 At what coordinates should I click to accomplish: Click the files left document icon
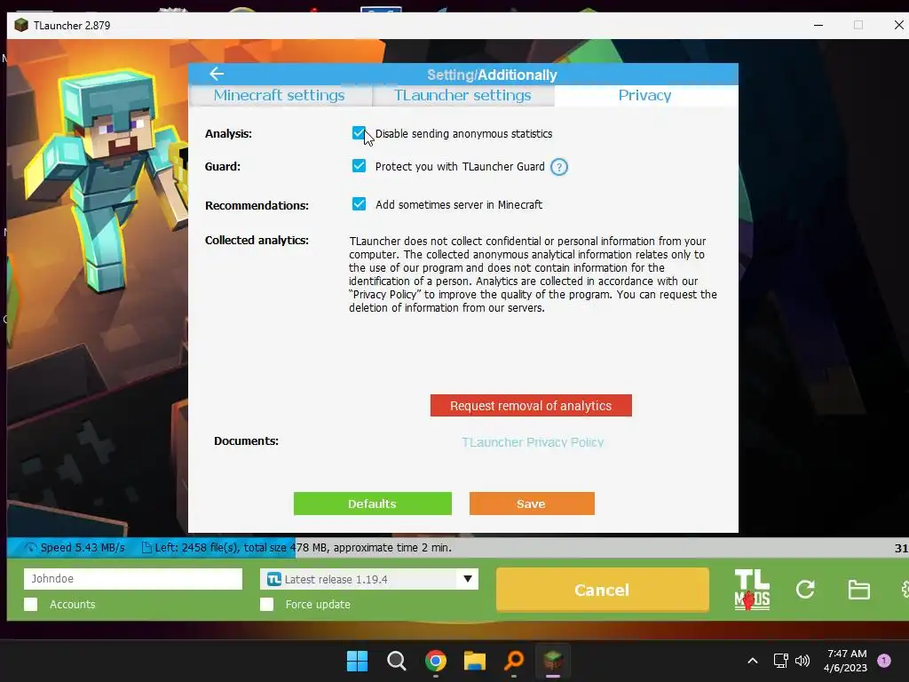[x=146, y=547]
